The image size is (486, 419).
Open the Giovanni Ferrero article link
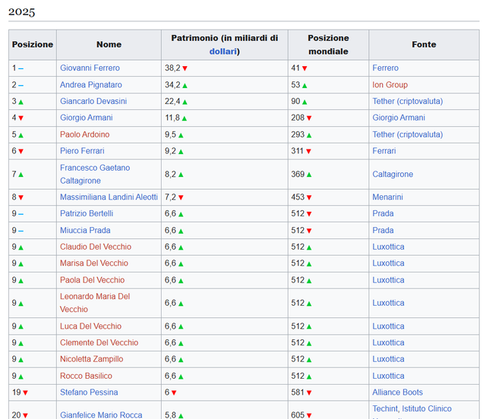click(90, 68)
